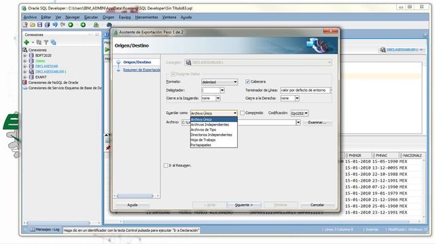The width and height of the screenshot is (435, 244).
Task: Expand the EXAM7 connection tree node
Action: tap(25, 77)
